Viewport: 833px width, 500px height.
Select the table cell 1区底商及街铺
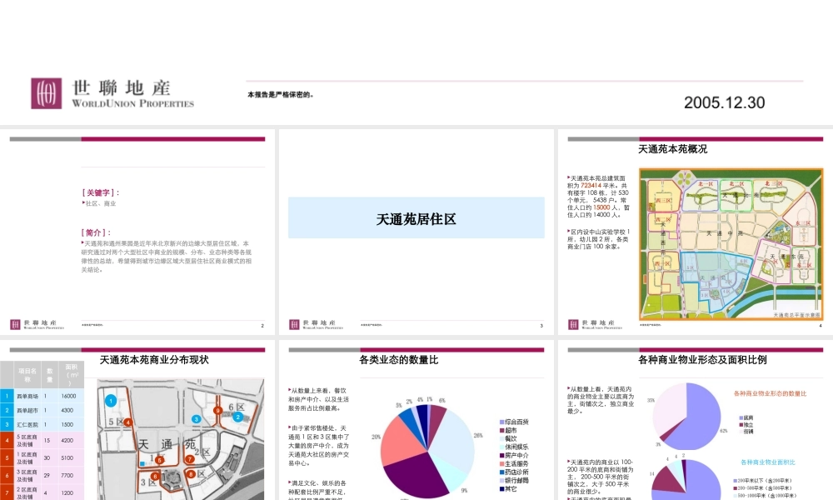coord(27,458)
